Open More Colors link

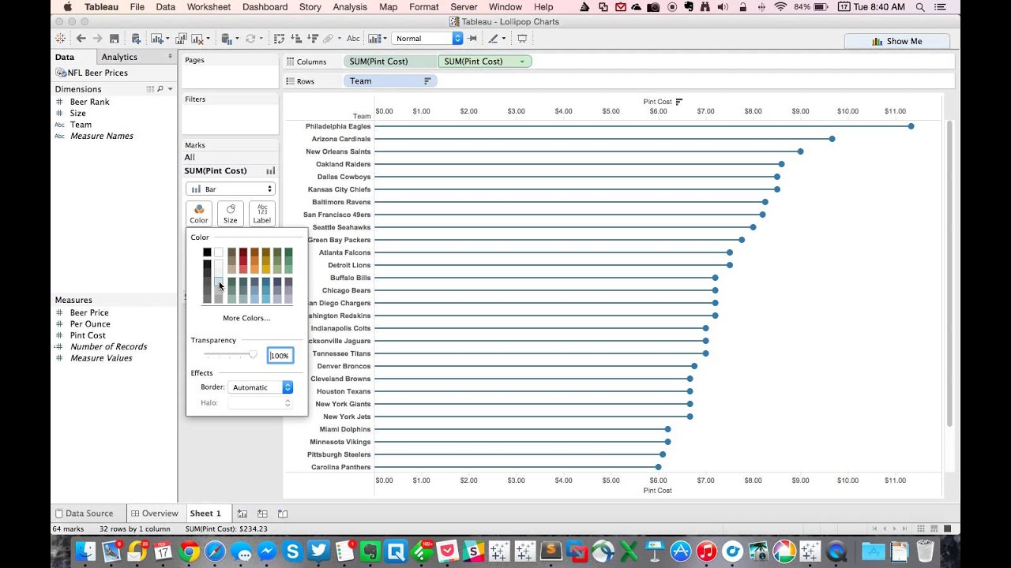click(x=246, y=319)
